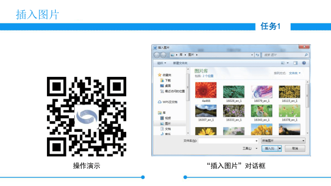The width and height of the screenshot is (331, 186).
Task: Open 文档 library in sidebar
Action: point(165,129)
